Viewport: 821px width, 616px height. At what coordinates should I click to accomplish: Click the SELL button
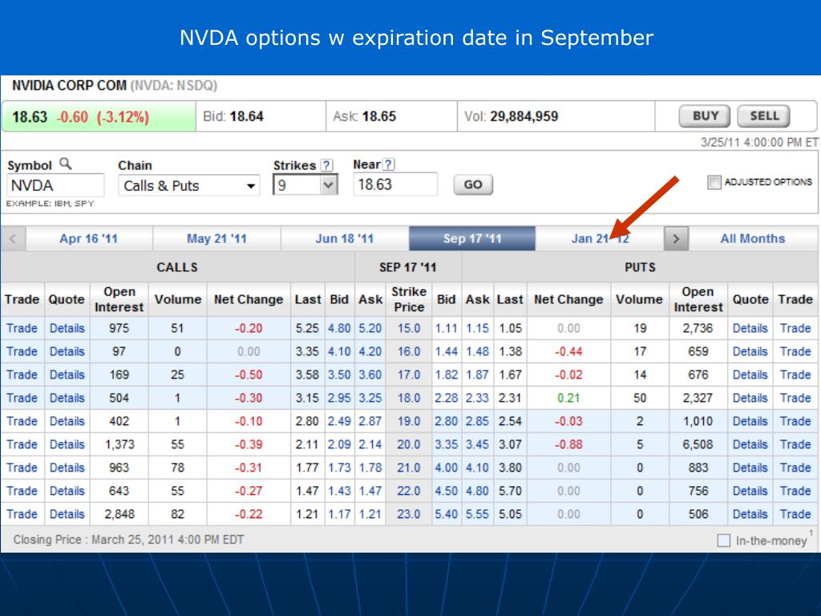click(764, 115)
